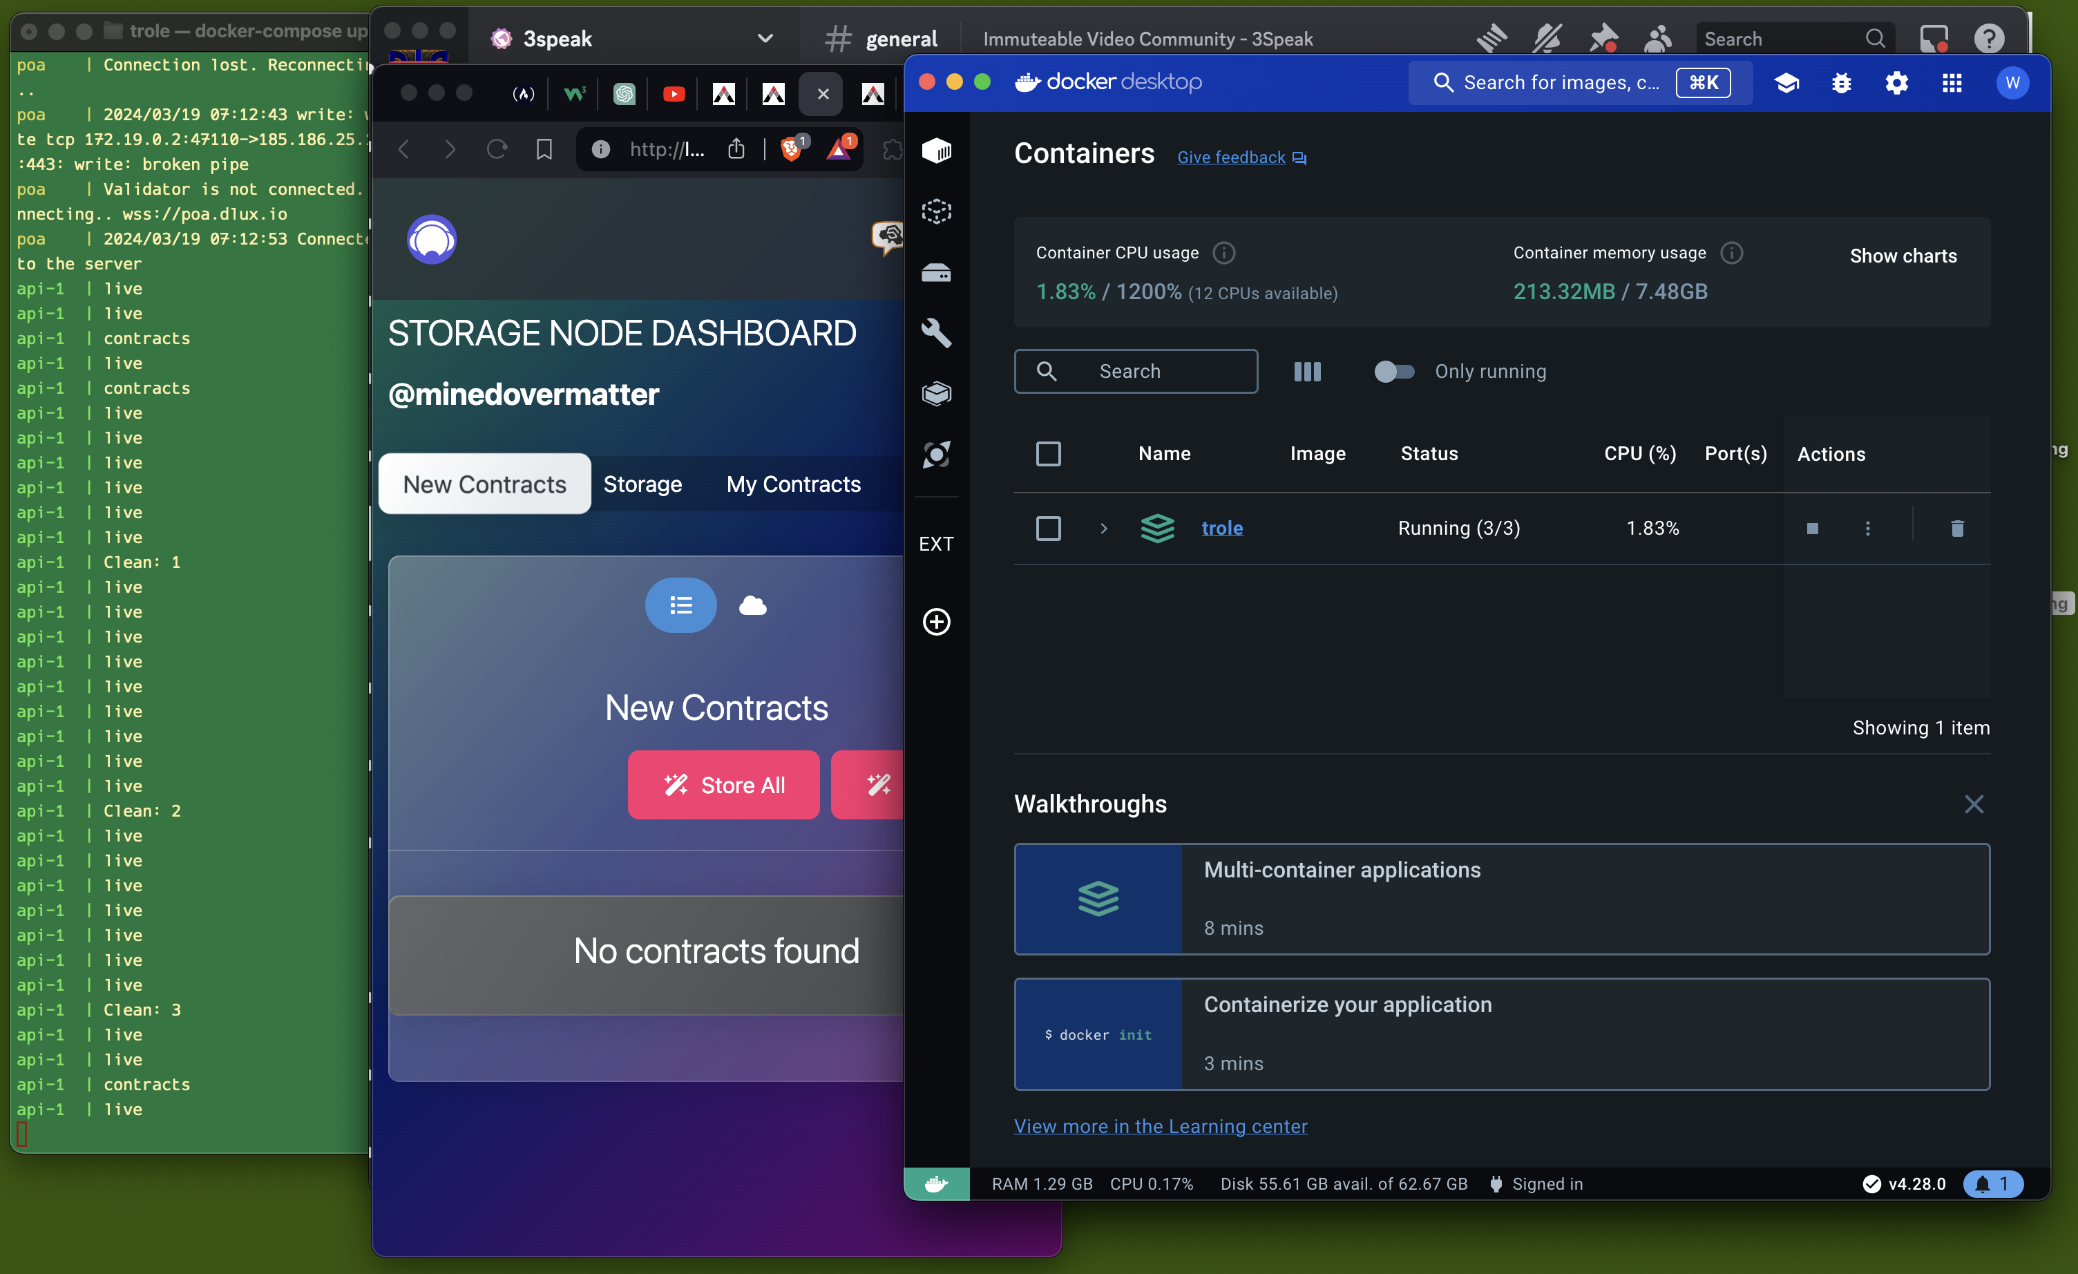Image resolution: width=2078 pixels, height=1274 pixels.
Task: Open Docker notifications bell in status bar
Action: point(1994,1183)
